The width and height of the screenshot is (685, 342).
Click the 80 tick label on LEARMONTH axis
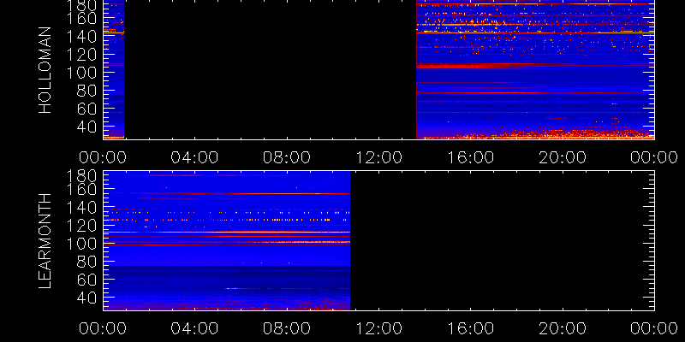(x=88, y=262)
